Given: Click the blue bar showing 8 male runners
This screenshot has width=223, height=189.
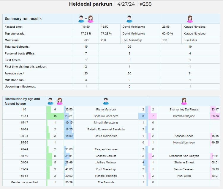Looking at the screenshot, I should pos(143,116).
